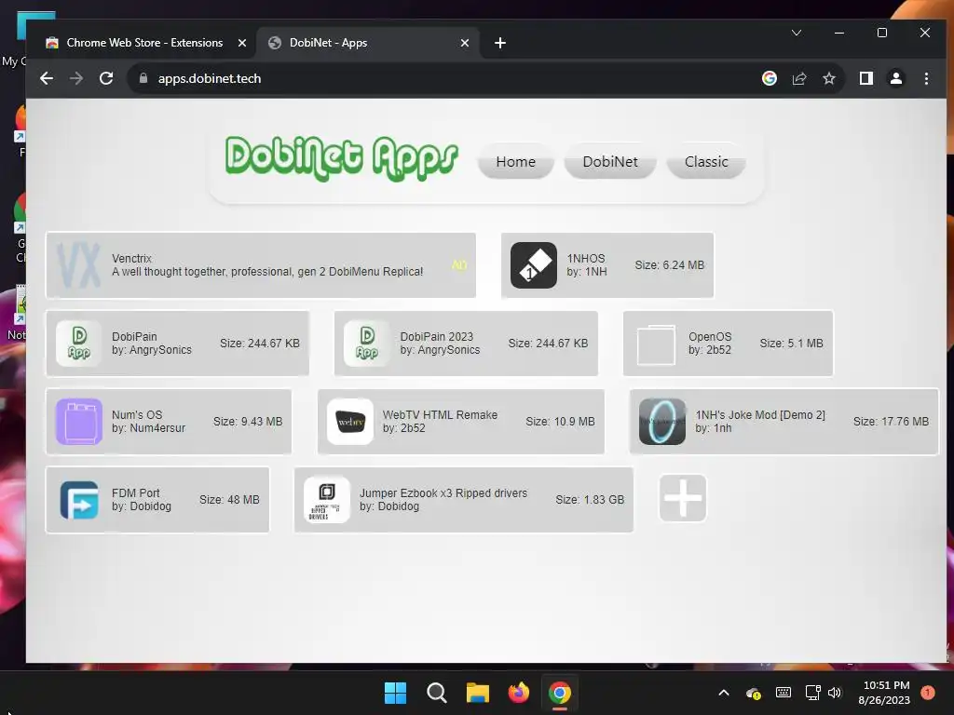The image size is (954, 715).
Task: Click the touch keyboard tray icon
Action: tap(784, 693)
